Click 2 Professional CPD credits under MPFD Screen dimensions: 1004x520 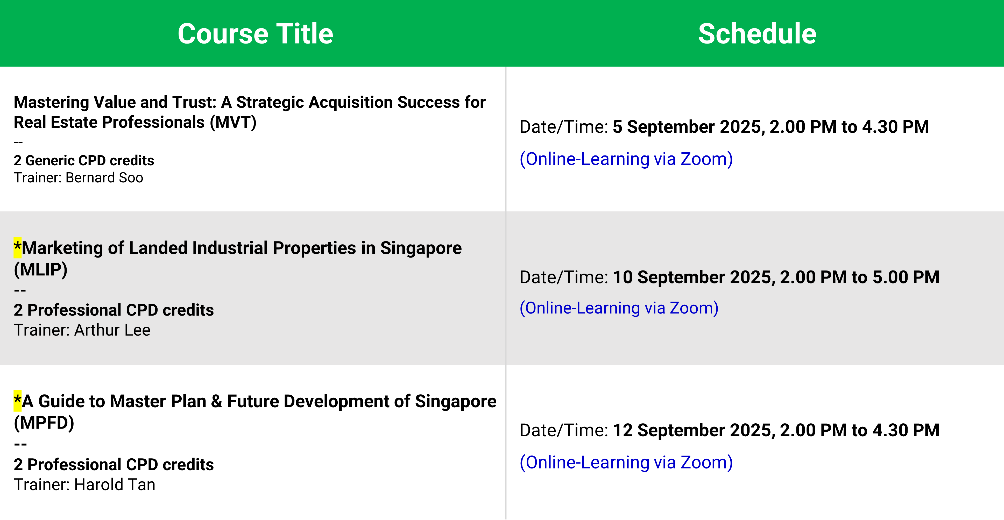[114, 465]
